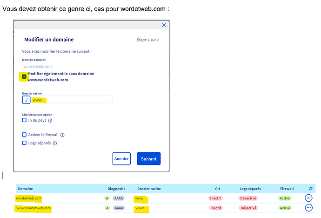Click the Nom du domaine field
Viewport: 321px width, 218px height.
67,66
